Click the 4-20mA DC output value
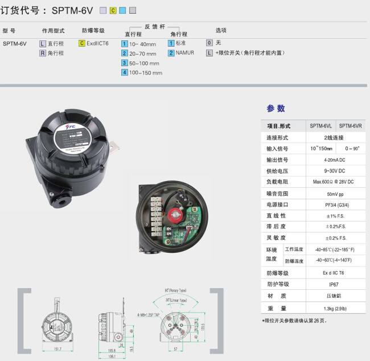Image resolution: width=370 pixels, height=361 pixels. (335, 160)
